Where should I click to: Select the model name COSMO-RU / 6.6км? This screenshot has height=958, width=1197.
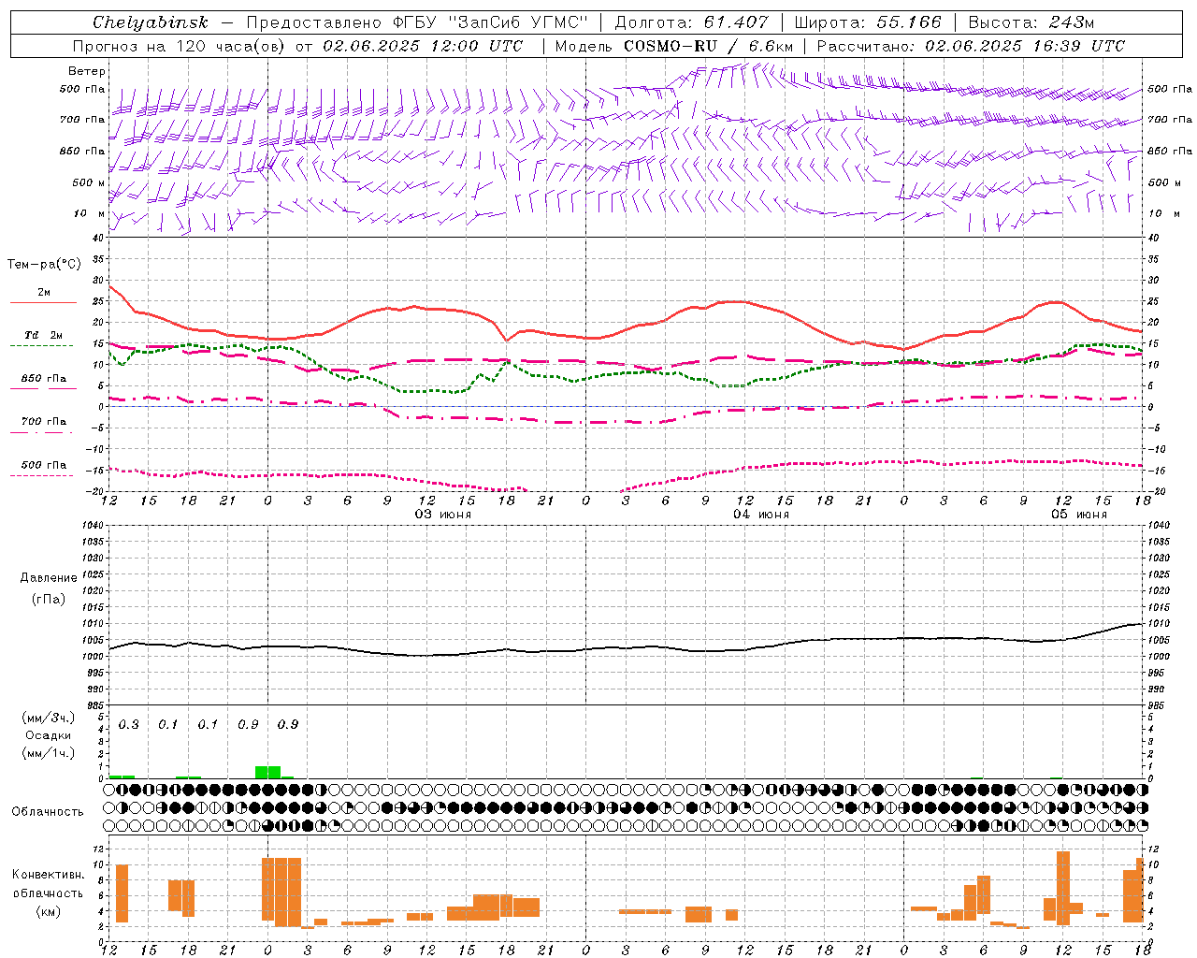tap(709, 46)
